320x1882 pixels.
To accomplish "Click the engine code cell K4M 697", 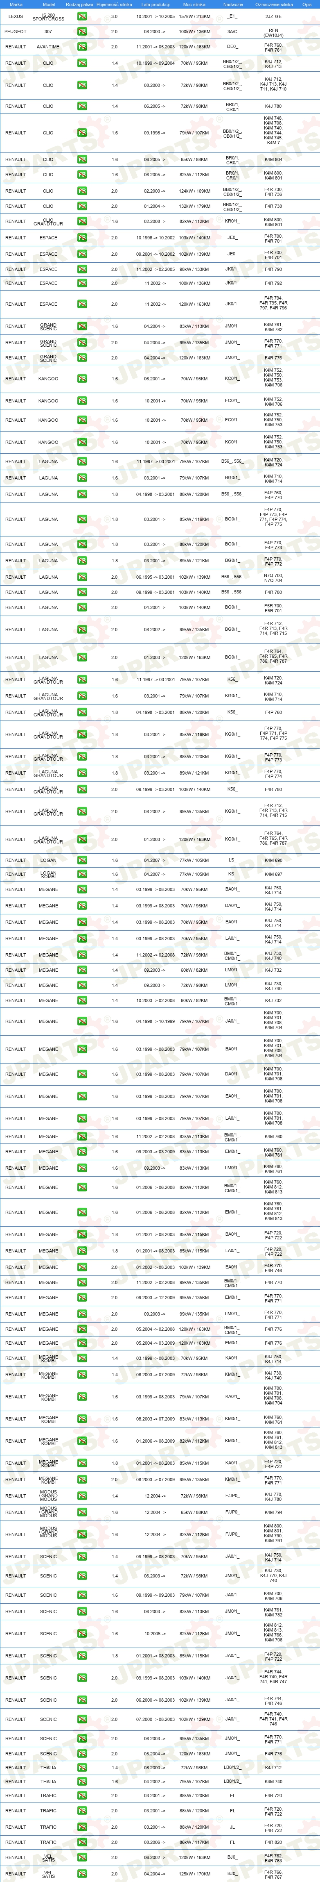I will (x=273, y=874).
